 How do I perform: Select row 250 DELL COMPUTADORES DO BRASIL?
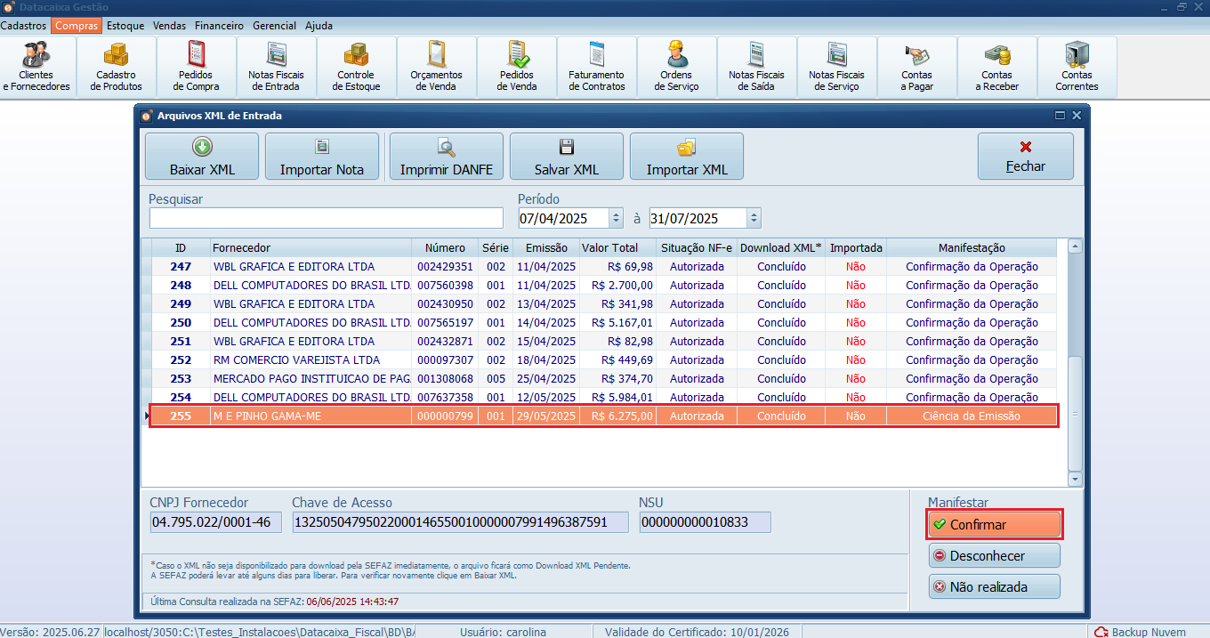click(x=311, y=323)
